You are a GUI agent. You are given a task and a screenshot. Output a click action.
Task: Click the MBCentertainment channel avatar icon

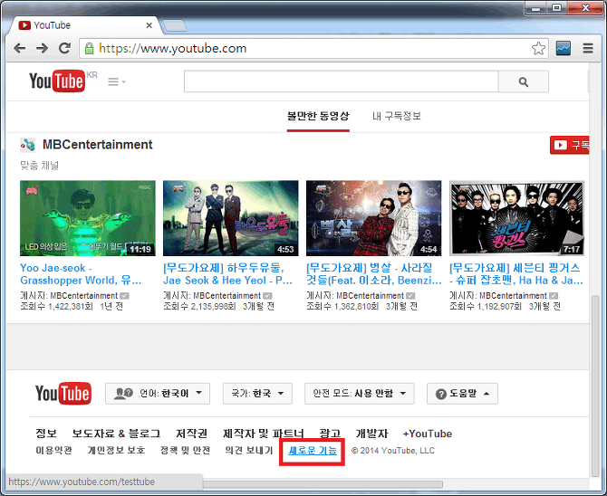pyautogui.click(x=27, y=145)
